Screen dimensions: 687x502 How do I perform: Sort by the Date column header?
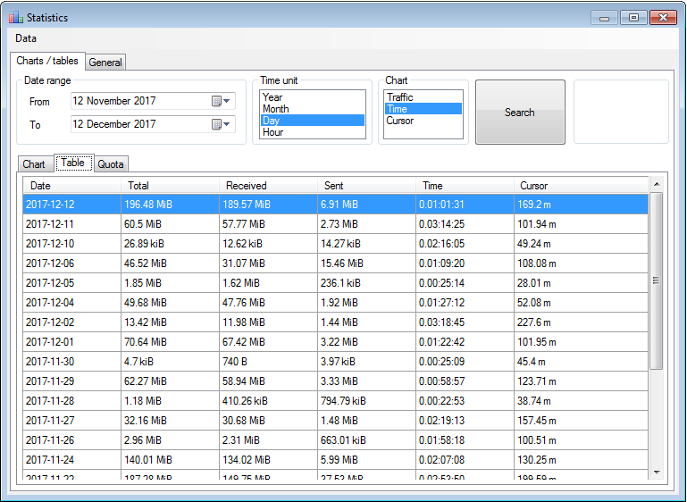(71, 186)
